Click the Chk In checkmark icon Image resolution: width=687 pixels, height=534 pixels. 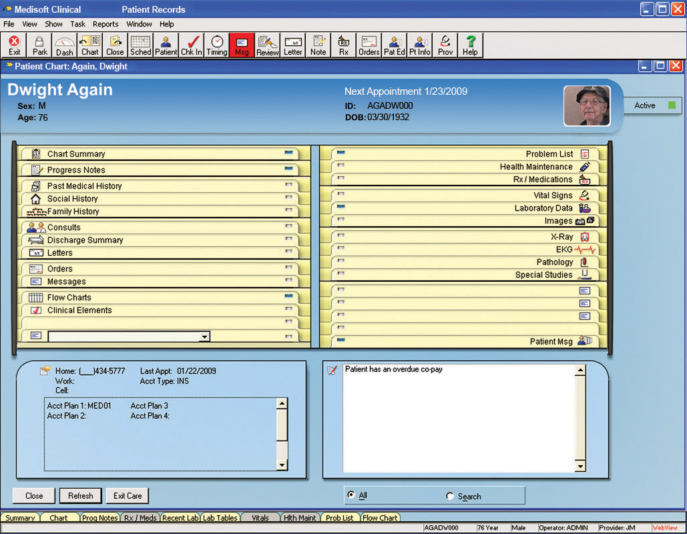(192, 45)
